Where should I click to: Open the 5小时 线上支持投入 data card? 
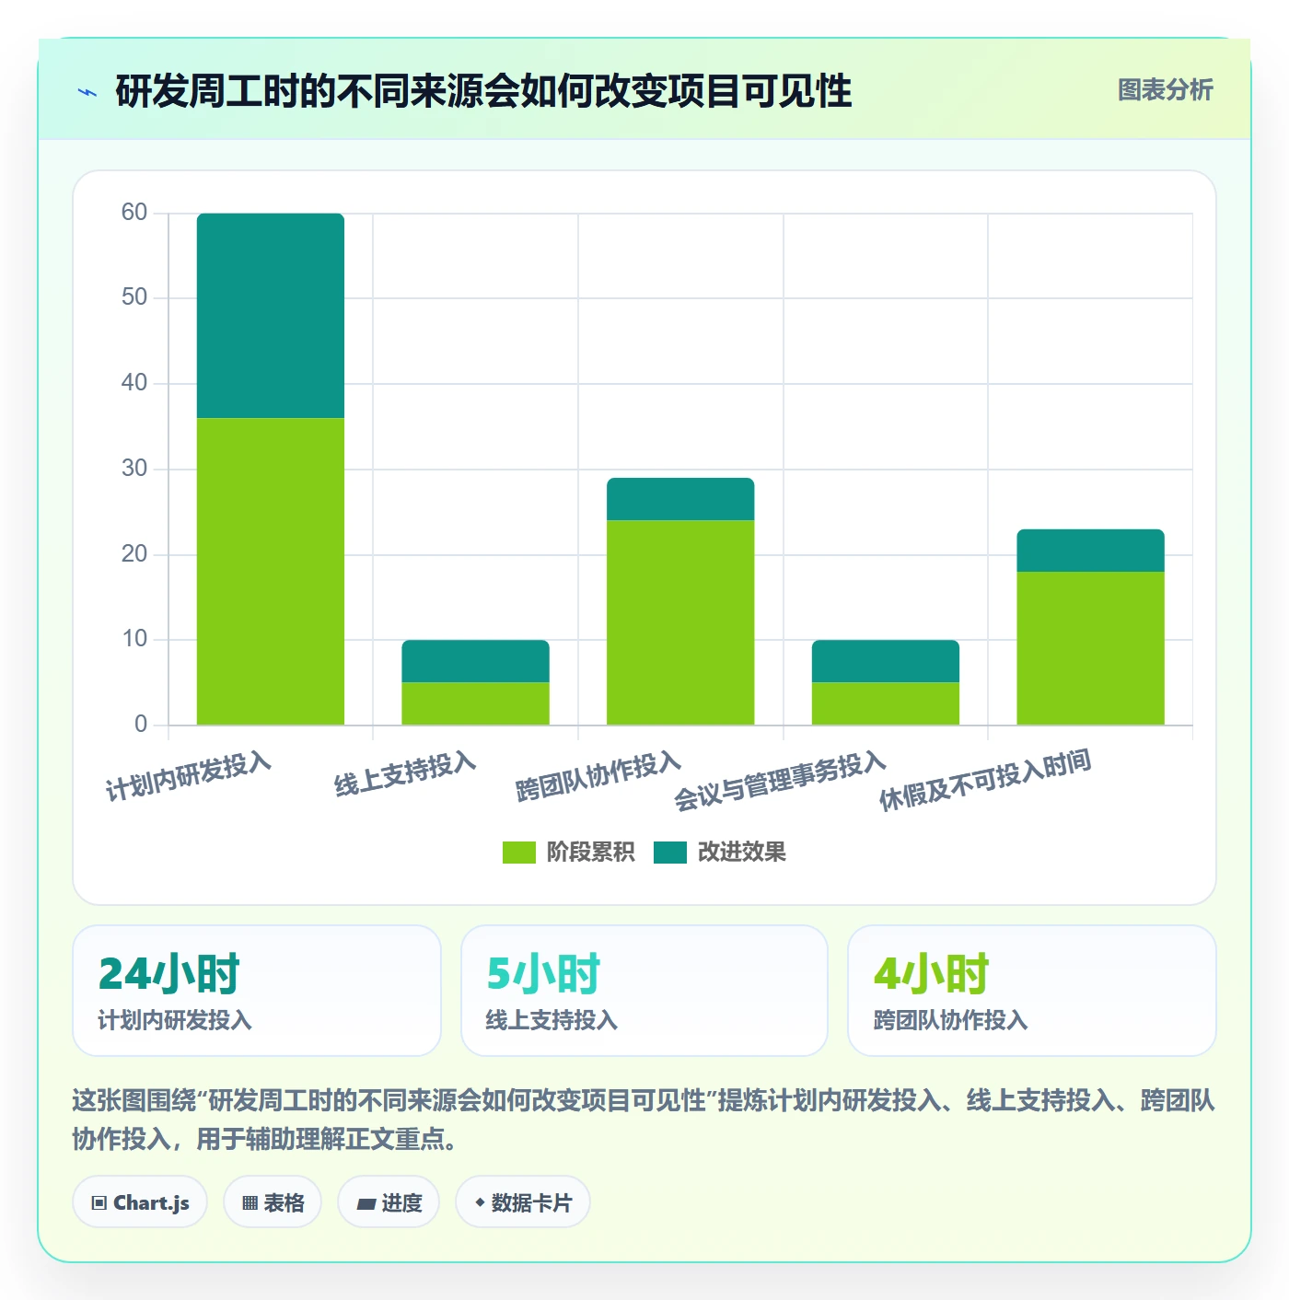(x=644, y=991)
